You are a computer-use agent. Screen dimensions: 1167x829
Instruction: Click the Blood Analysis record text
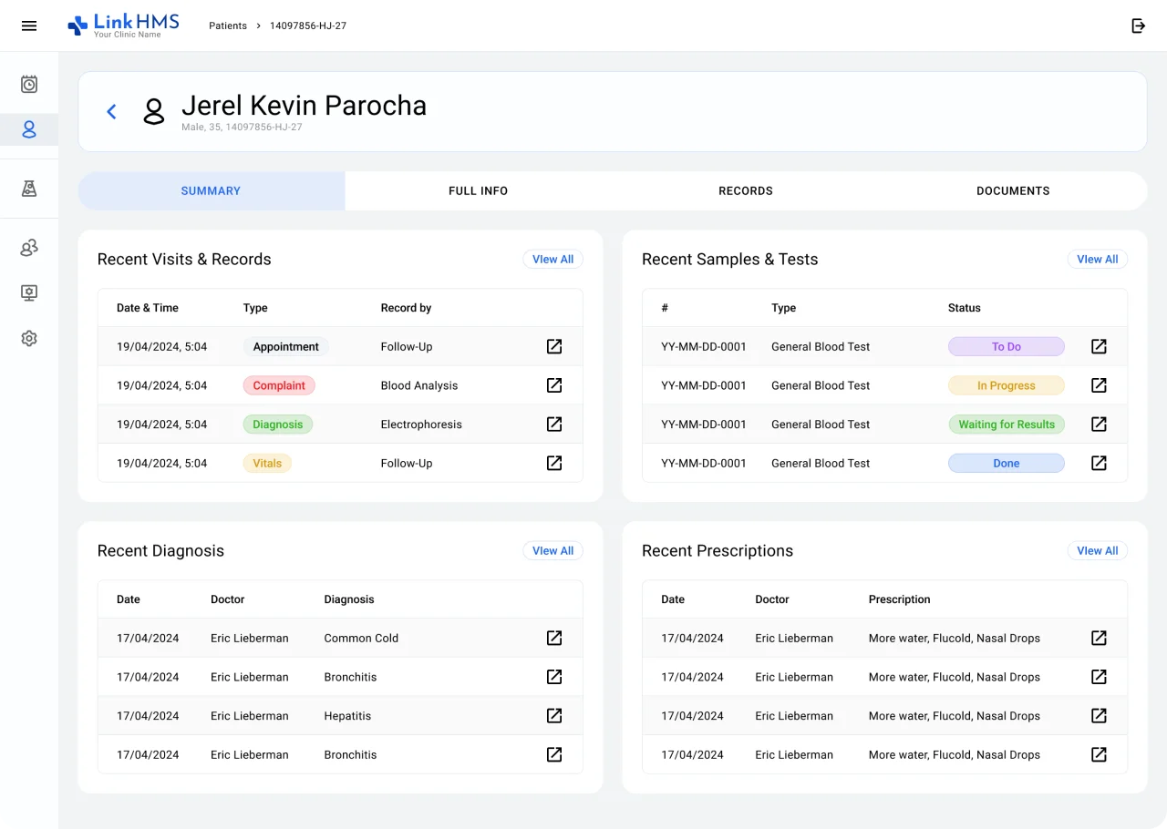coord(419,385)
